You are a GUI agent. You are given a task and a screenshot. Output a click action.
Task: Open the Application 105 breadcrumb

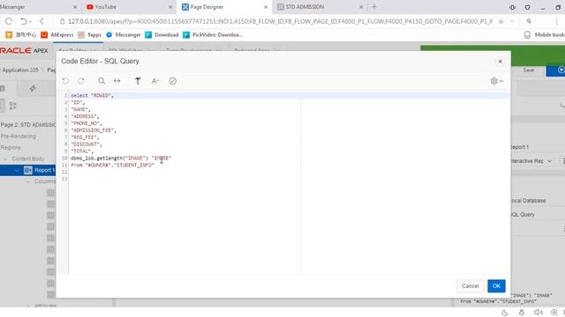coord(20,70)
